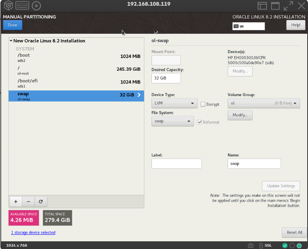308x249 pixels.
Task: Open the Device Type LVM dropdown
Action: 175,103
